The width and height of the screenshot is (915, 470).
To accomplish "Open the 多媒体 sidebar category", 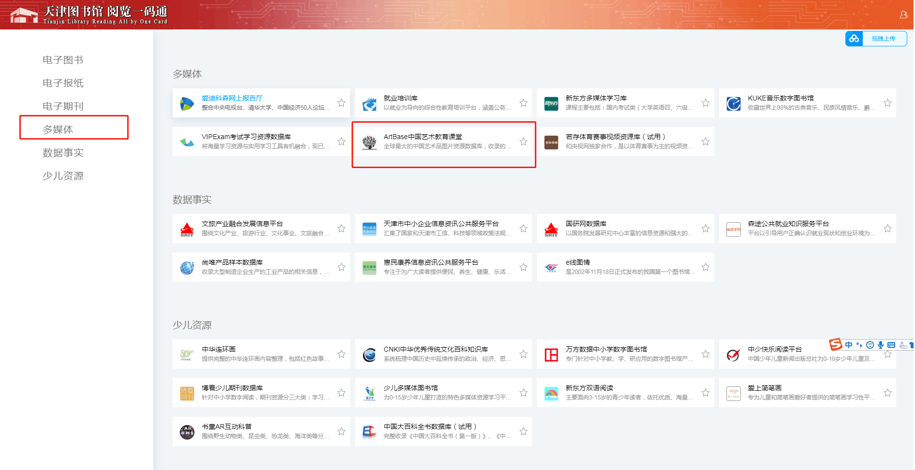I will tap(58, 129).
